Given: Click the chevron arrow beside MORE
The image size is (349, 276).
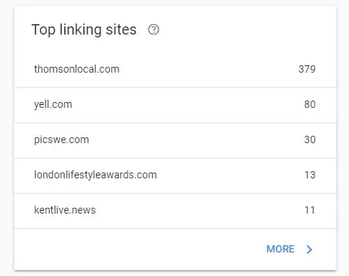Looking at the screenshot, I should (309, 249).
